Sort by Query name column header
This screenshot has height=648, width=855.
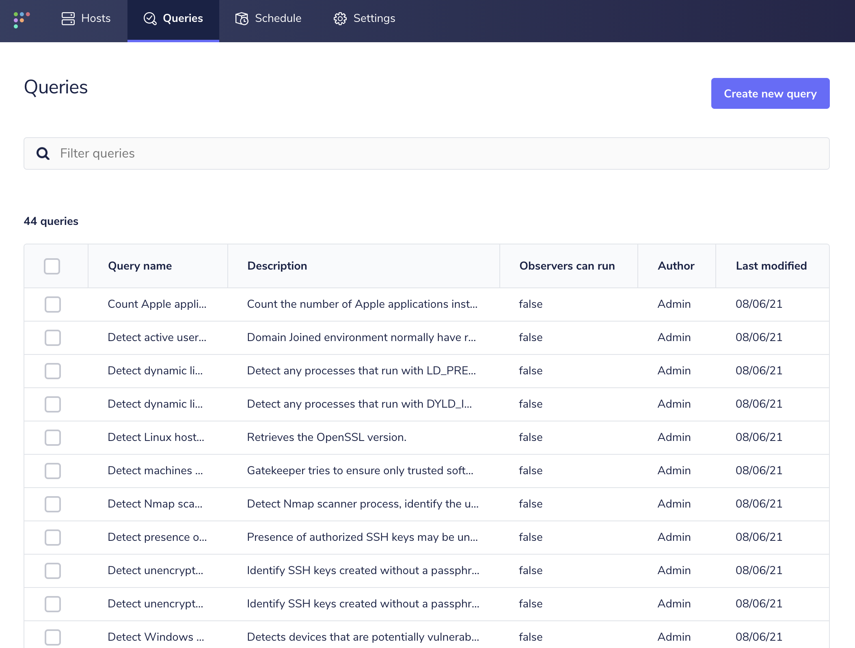[x=140, y=266]
